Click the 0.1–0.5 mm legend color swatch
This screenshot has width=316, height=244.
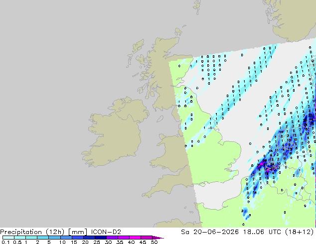pos(8,238)
